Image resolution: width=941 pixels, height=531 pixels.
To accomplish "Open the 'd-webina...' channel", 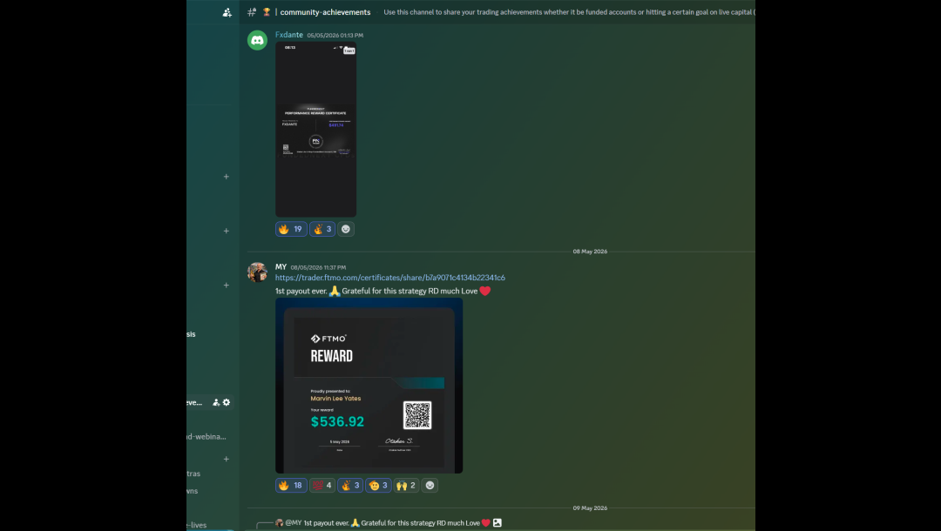I will pyautogui.click(x=206, y=437).
